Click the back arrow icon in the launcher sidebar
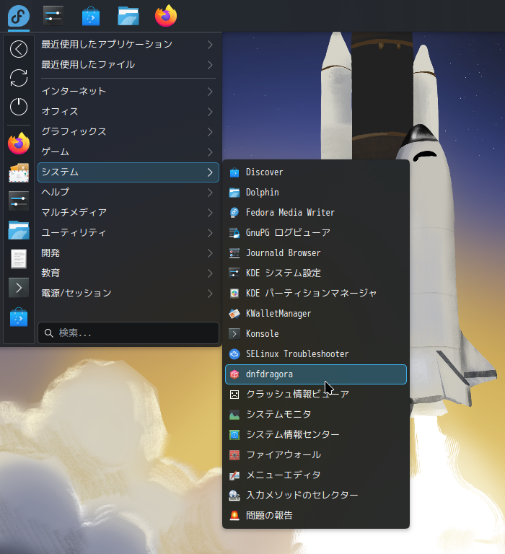Screen dimensions: 505x554 click(x=19, y=49)
